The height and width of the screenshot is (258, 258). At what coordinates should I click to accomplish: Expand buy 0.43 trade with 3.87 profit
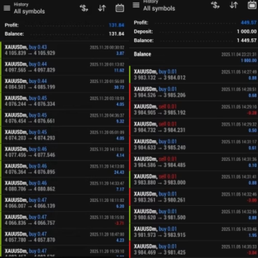(x=64, y=50)
